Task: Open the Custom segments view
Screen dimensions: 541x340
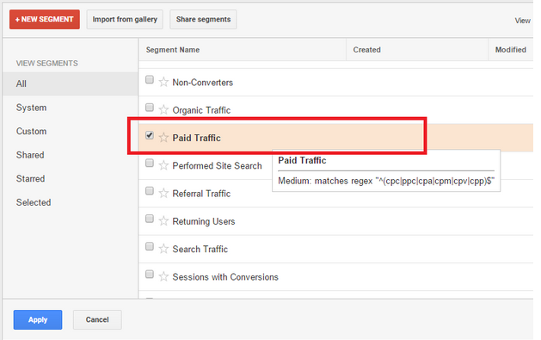Action: click(x=32, y=131)
